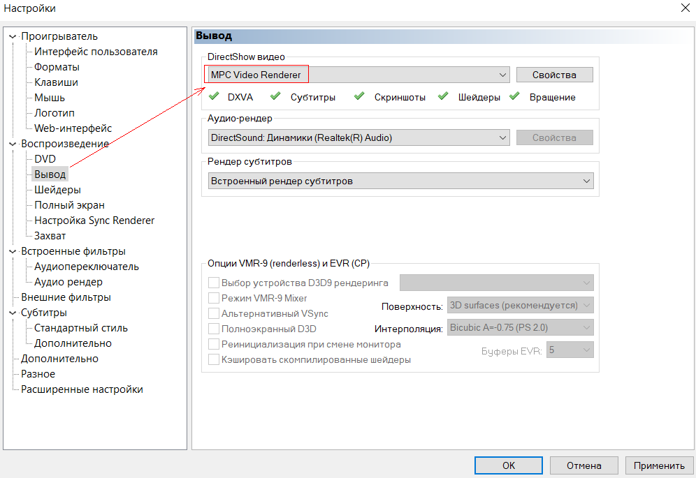696x478 pixels.
Task: Collapse the Воспроизведение tree node
Action: coord(13,144)
